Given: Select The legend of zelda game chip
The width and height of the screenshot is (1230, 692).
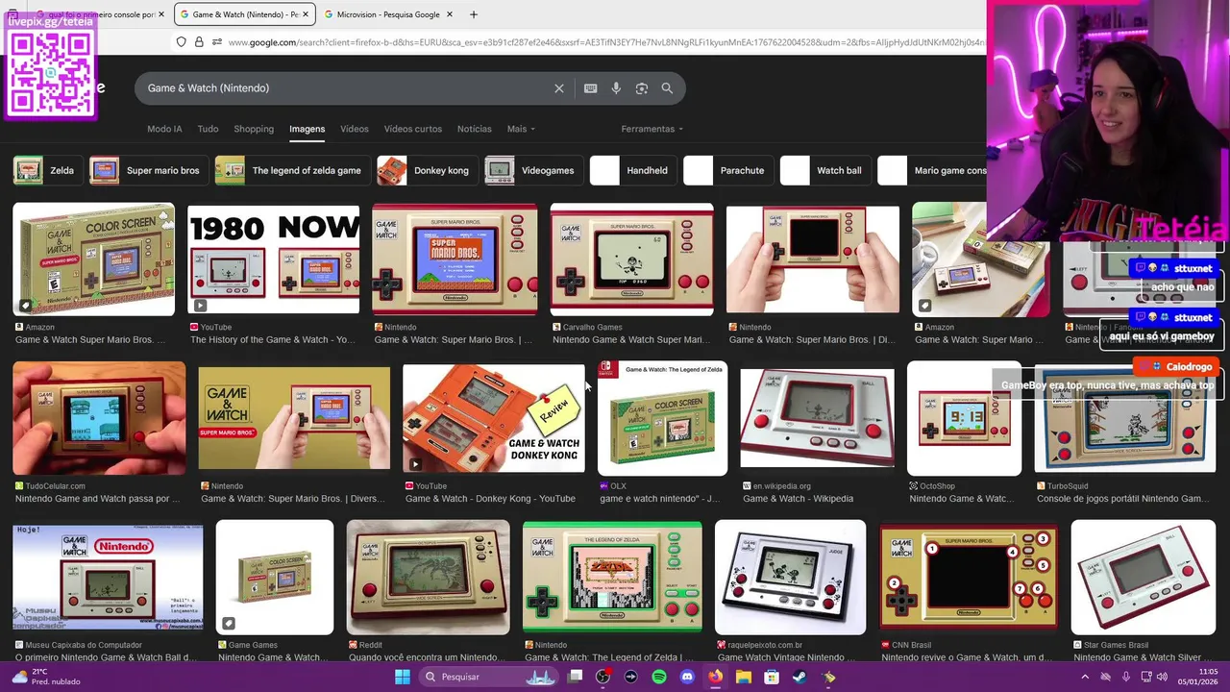Looking at the screenshot, I should pyautogui.click(x=291, y=170).
